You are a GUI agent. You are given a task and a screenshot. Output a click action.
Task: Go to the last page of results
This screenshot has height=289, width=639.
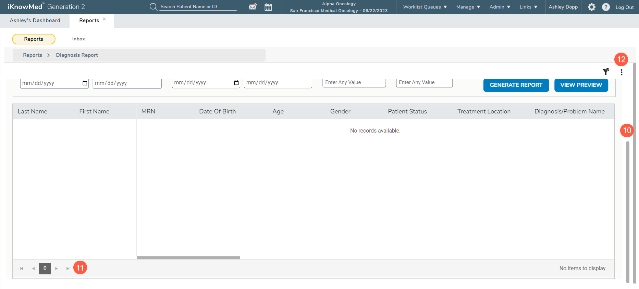(68, 269)
